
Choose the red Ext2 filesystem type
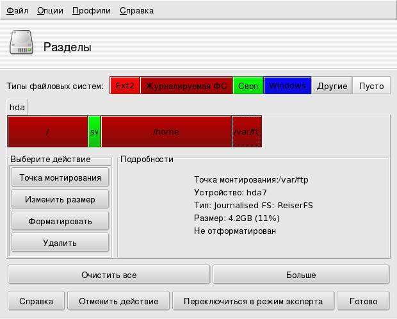tap(124, 86)
